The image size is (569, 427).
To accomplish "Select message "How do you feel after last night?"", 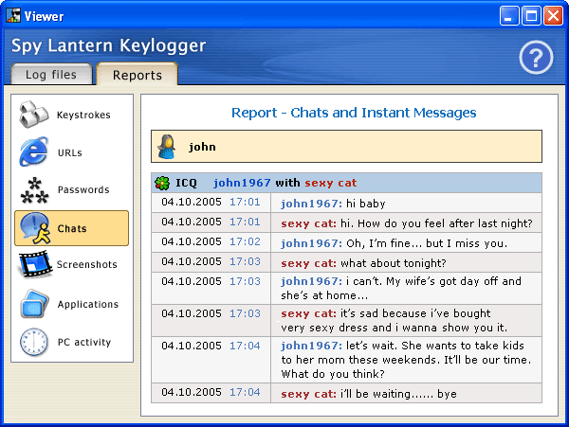I will (445, 223).
